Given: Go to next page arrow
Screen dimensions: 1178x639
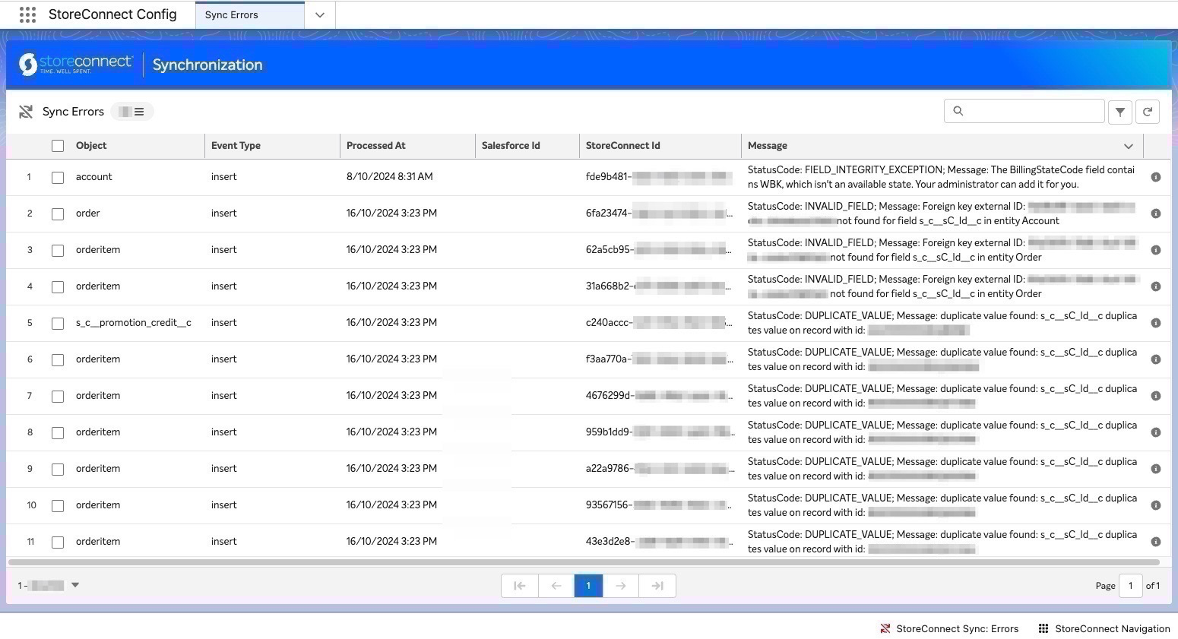Looking at the screenshot, I should (x=621, y=586).
